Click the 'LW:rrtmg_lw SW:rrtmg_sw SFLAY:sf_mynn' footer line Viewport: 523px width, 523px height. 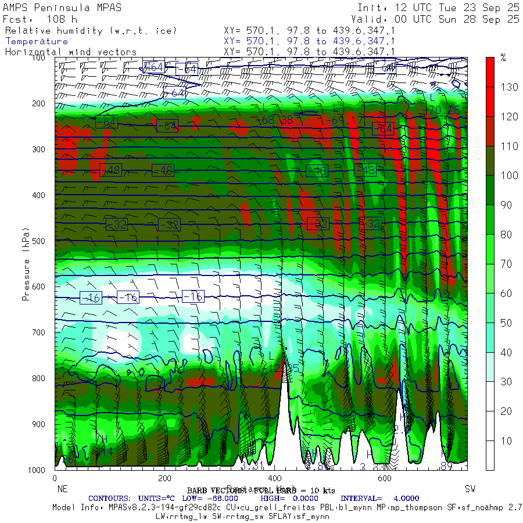pos(242,517)
